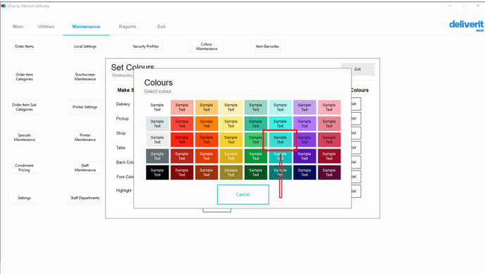Choose the bright red swatch in third row
This screenshot has height=274, width=485.
pyautogui.click(x=182, y=140)
